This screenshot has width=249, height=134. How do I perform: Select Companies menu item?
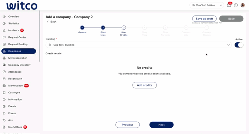(x=19, y=51)
